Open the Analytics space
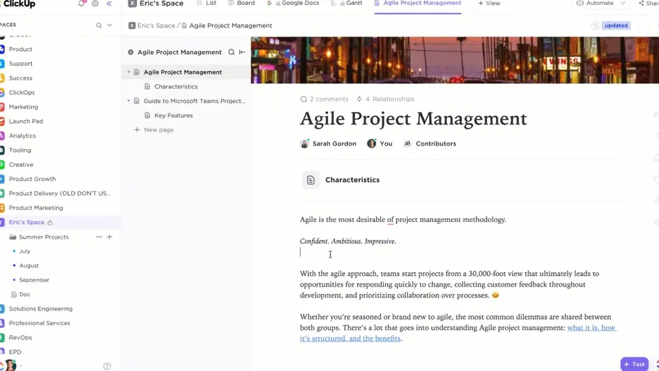 click(x=22, y=135)
